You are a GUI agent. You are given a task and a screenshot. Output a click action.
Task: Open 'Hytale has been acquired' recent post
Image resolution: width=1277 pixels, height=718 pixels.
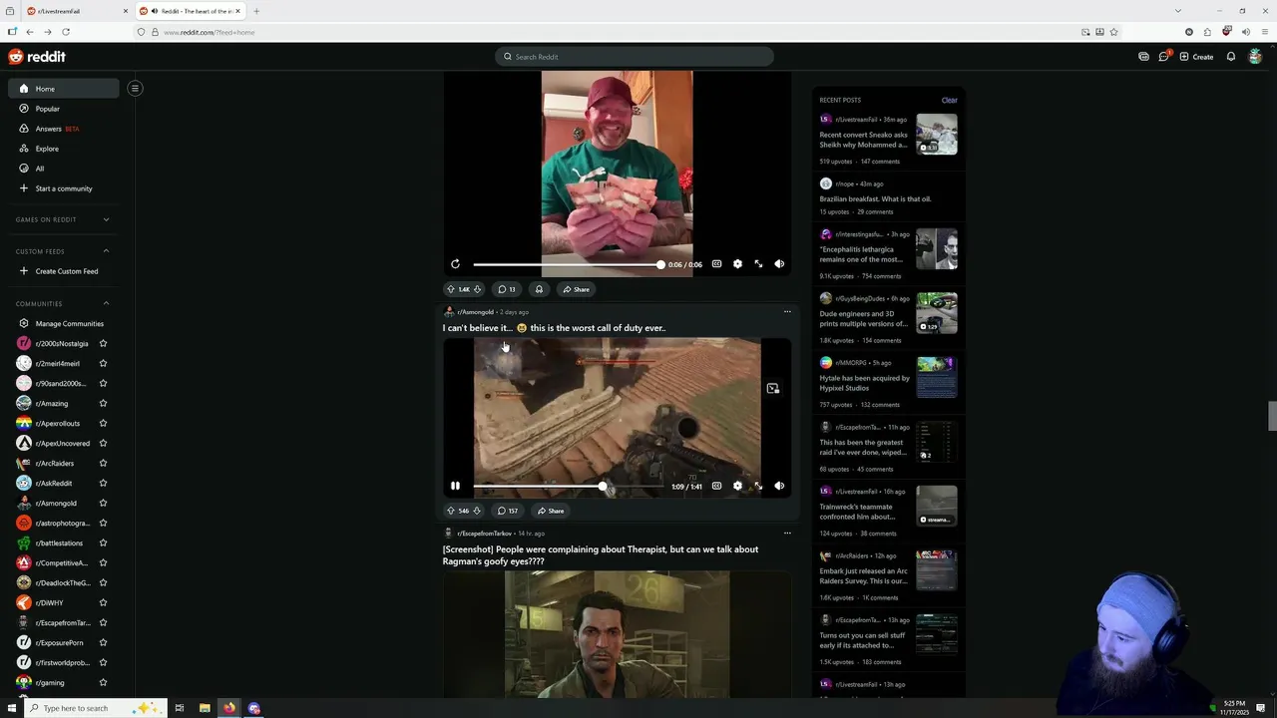(865, 383)
